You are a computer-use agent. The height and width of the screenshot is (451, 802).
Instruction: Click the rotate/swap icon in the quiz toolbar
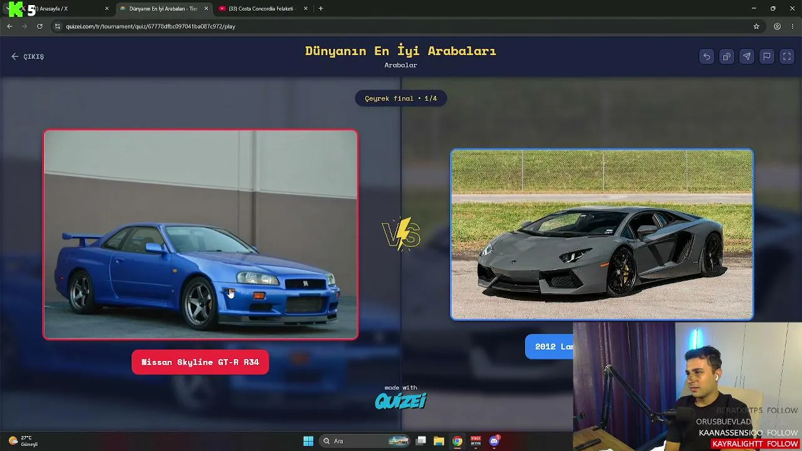click(x=727, y=56)
